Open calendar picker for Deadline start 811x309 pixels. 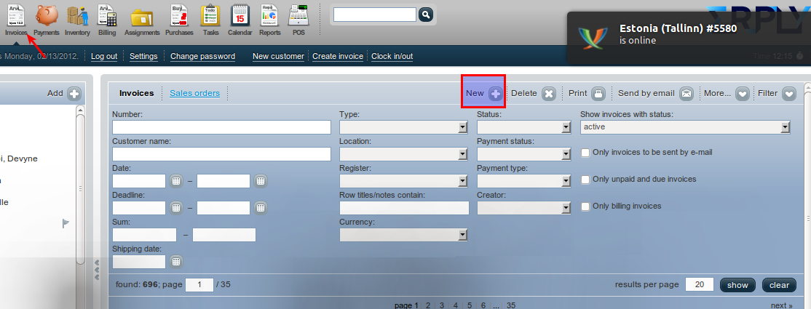176,208
